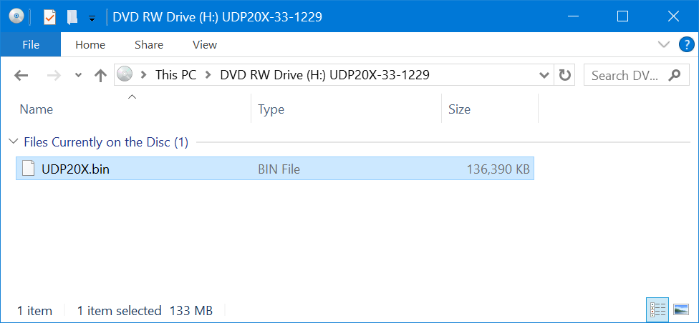Select the Files Currently on the Disc header

[106, 142]
